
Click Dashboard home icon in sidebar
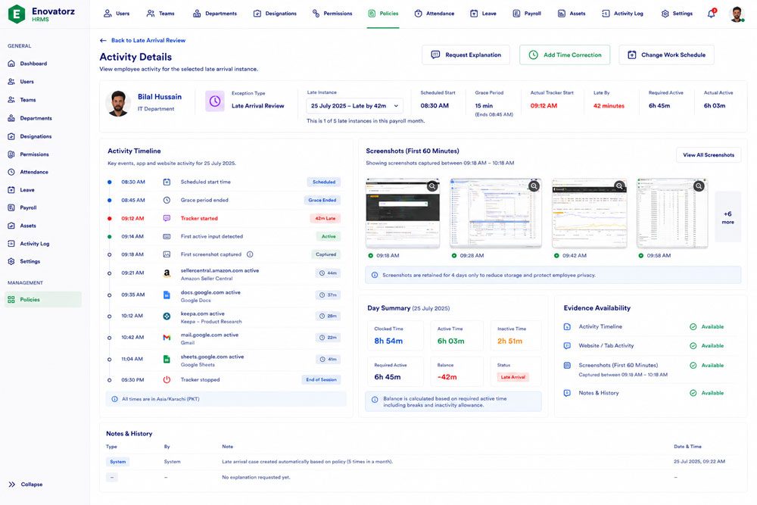[11, 64]
